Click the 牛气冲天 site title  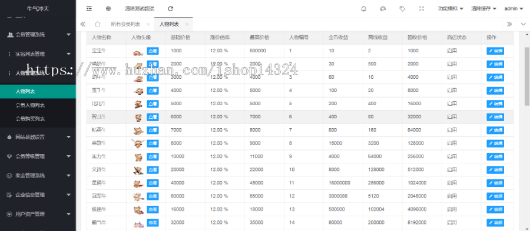click(x=38, y=9)
